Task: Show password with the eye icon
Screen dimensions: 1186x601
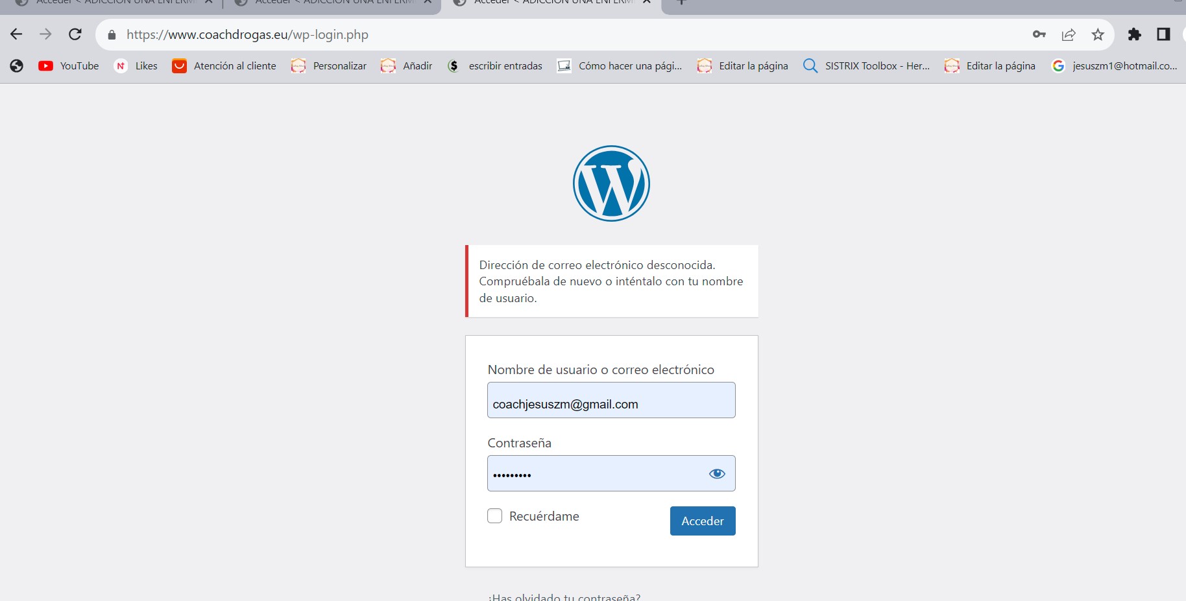Action: pos(717,473)
